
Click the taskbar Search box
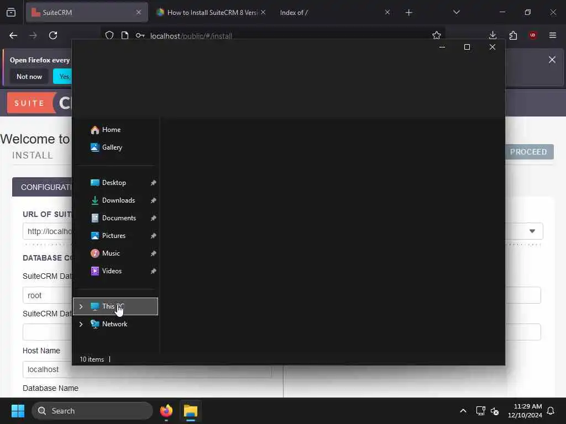92,411
